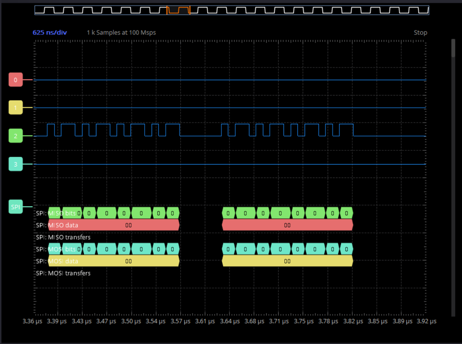Click the 1 k Samples at 100 Msps text
Image resolution: width=462 pixels, height=344 pixels.
click(121, 32)
